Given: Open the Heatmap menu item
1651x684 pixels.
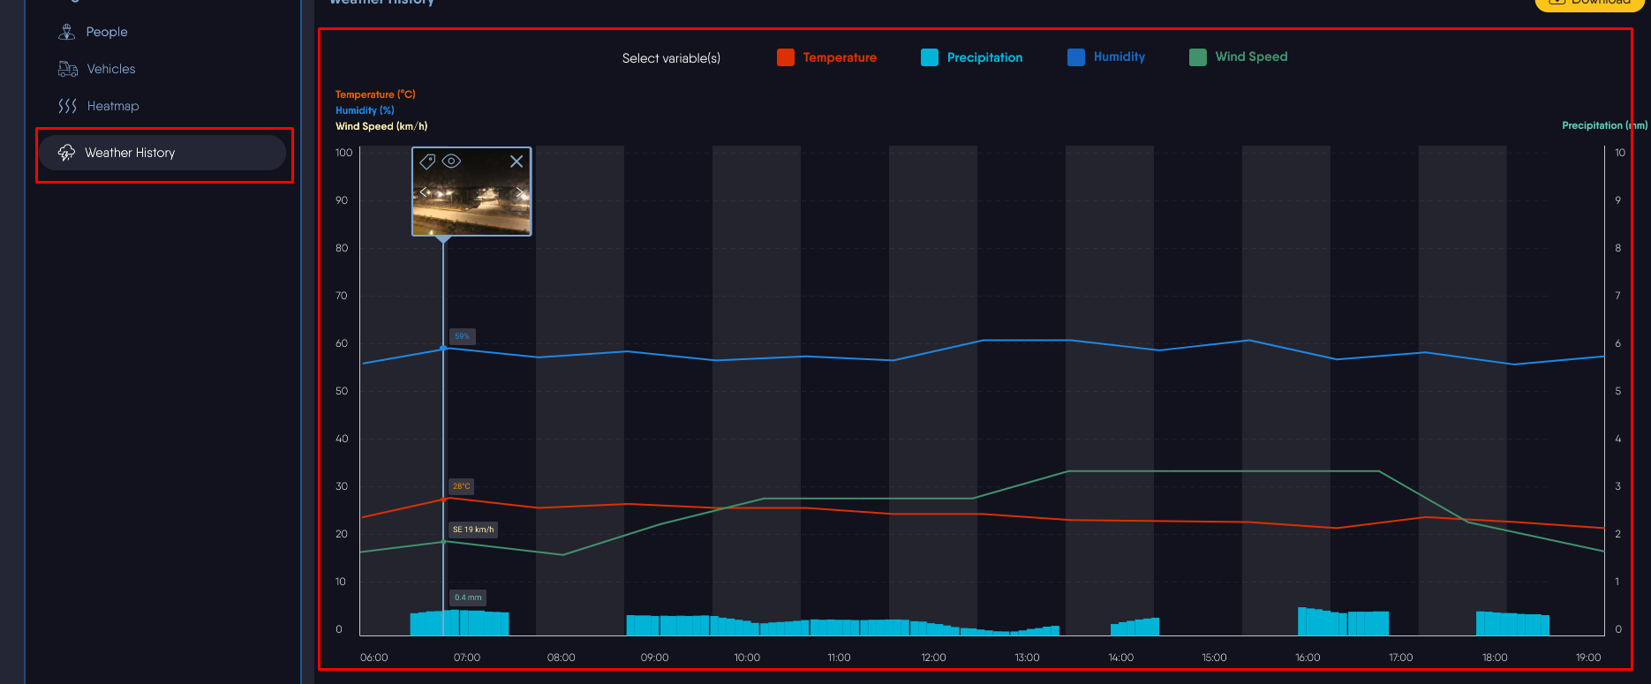Looking at the screenshot, I should click(113, 106).
